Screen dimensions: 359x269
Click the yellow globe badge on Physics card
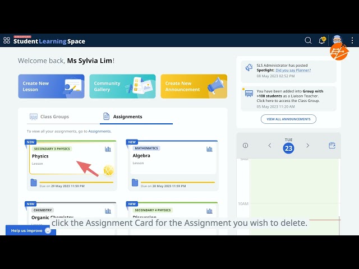109,170
